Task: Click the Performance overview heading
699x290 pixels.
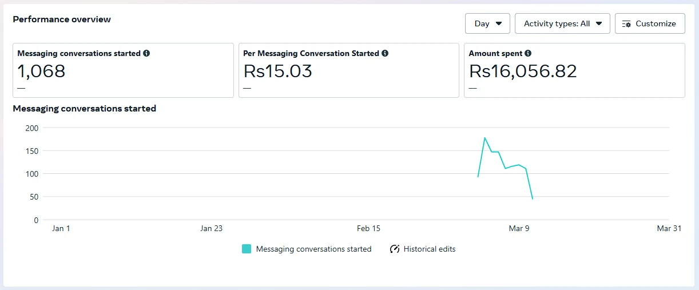Action: (62, 19)
